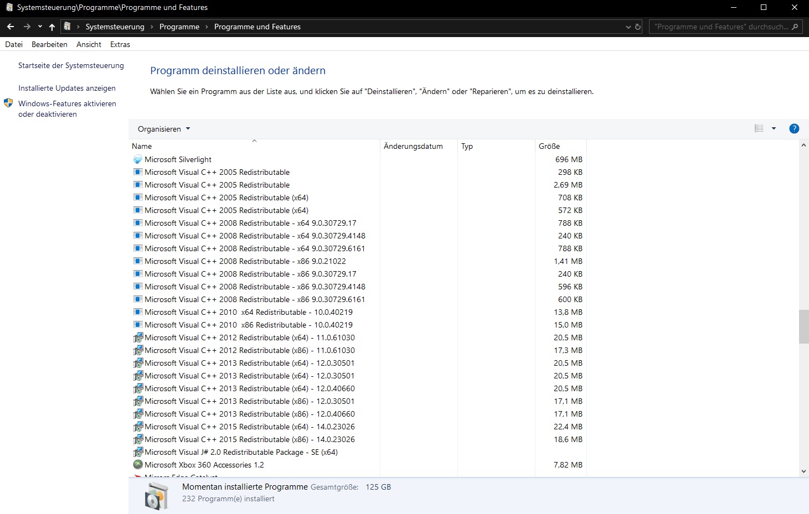
Task: Select Programme breadcrumb in address bar
Action: (x=179, y=27)
